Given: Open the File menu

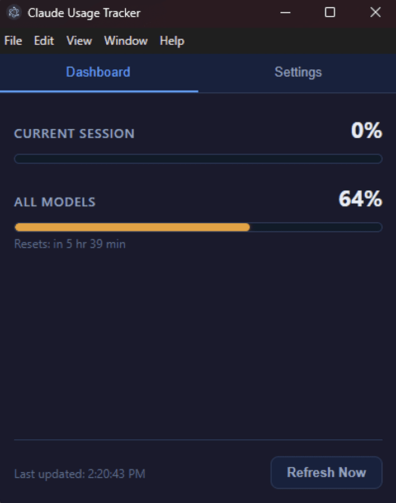Looking at the screenshot, I should coord(13,40).
